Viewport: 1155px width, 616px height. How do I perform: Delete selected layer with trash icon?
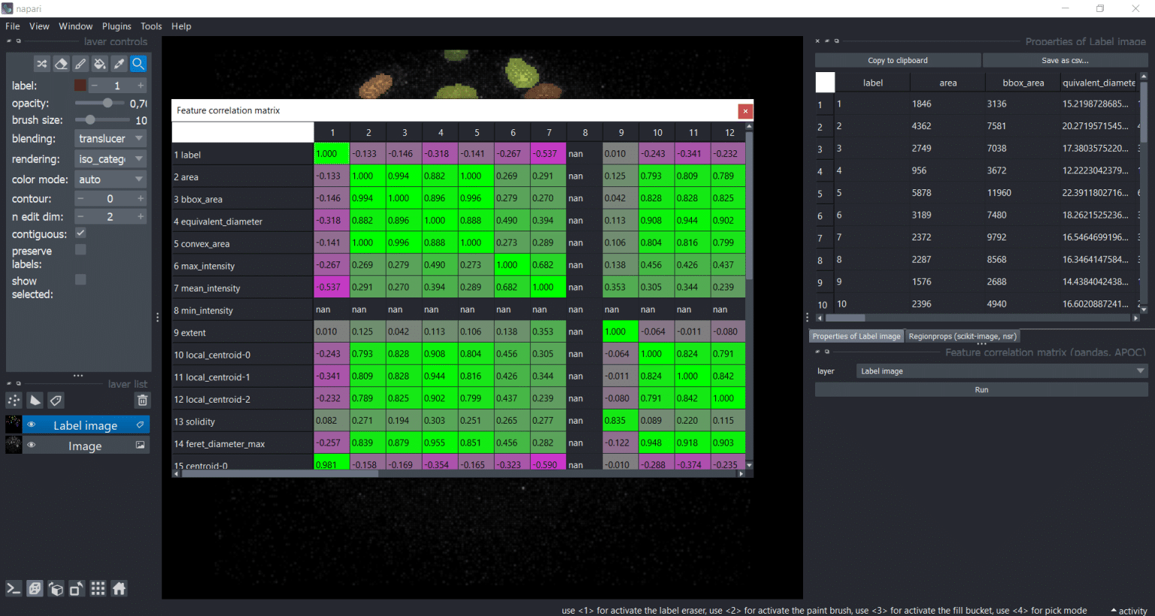[x=142, y=400]
